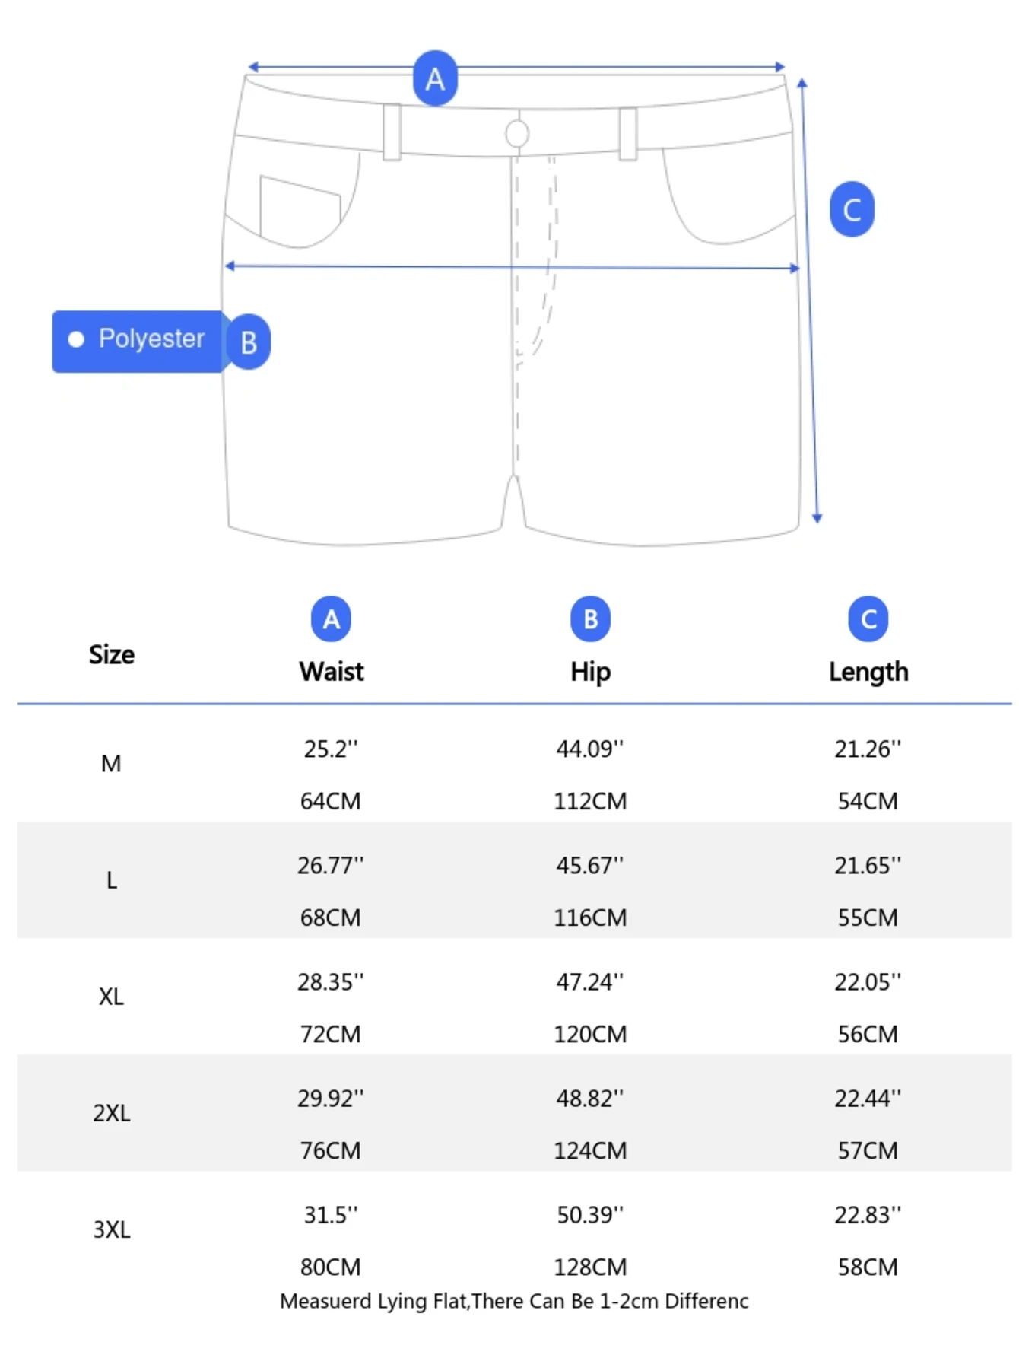Click the A badge on the shorts diagram
Image resolution: width=1019 pixels, height=1358 pixels.
pos(435,78)
